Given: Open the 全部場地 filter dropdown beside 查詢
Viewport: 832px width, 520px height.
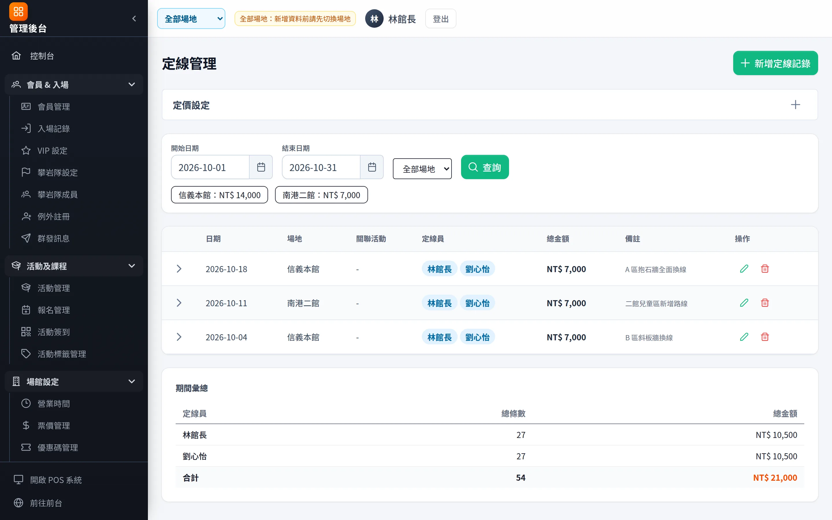Looking at the screenshot, I should (422, 169).
